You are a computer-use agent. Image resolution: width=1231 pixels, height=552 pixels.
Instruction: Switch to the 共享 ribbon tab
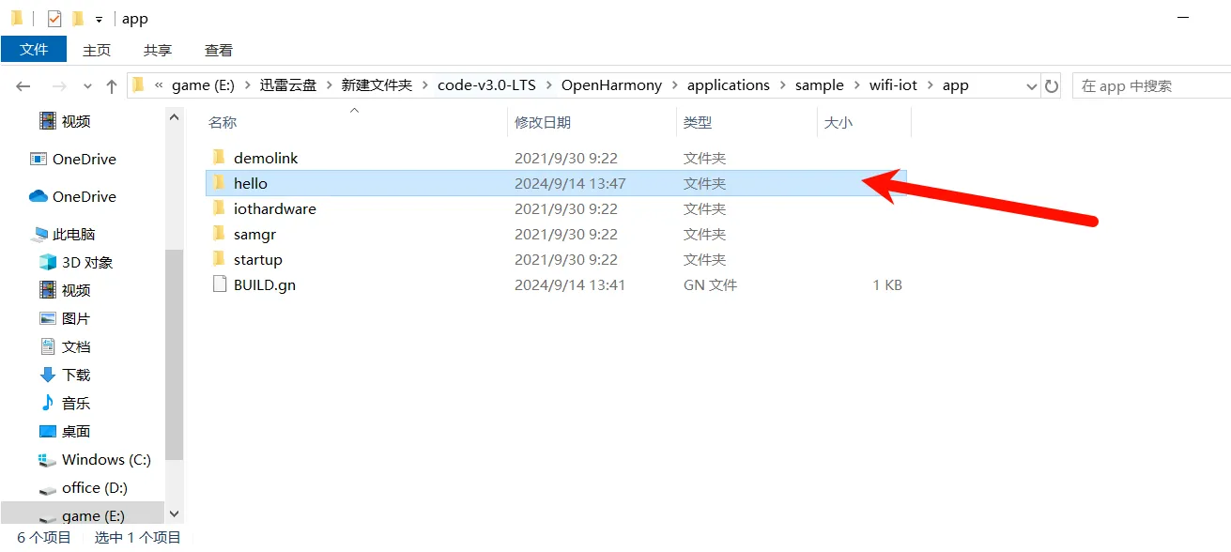coord(158,50)
